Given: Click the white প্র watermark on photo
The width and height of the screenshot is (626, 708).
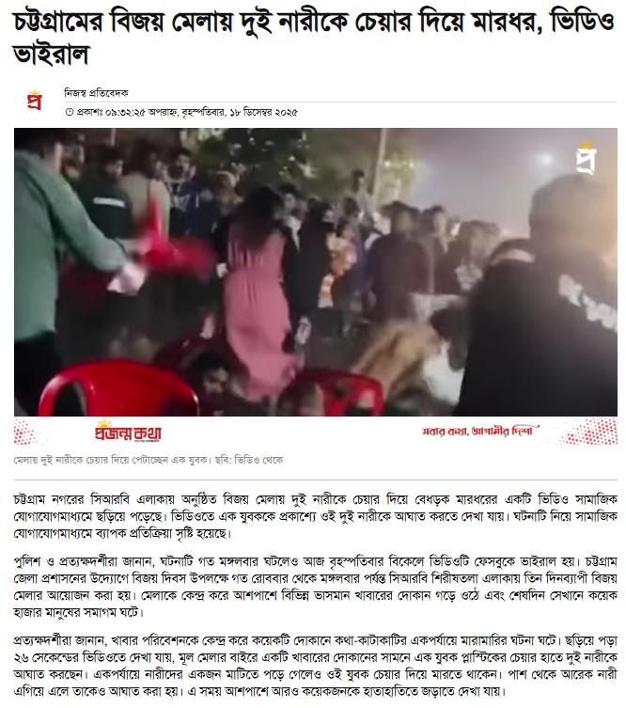Looking at the screenshot, I should [587, 159].
